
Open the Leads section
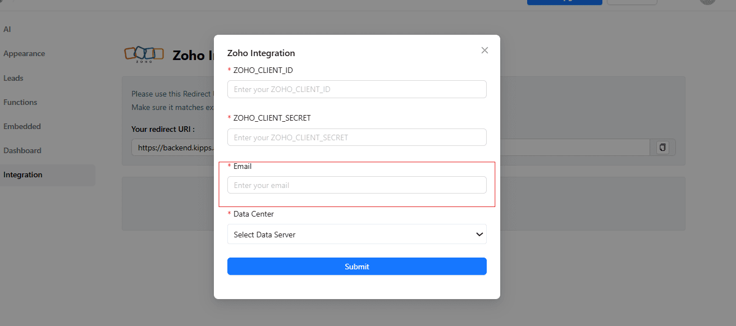(x=13, y=78)
